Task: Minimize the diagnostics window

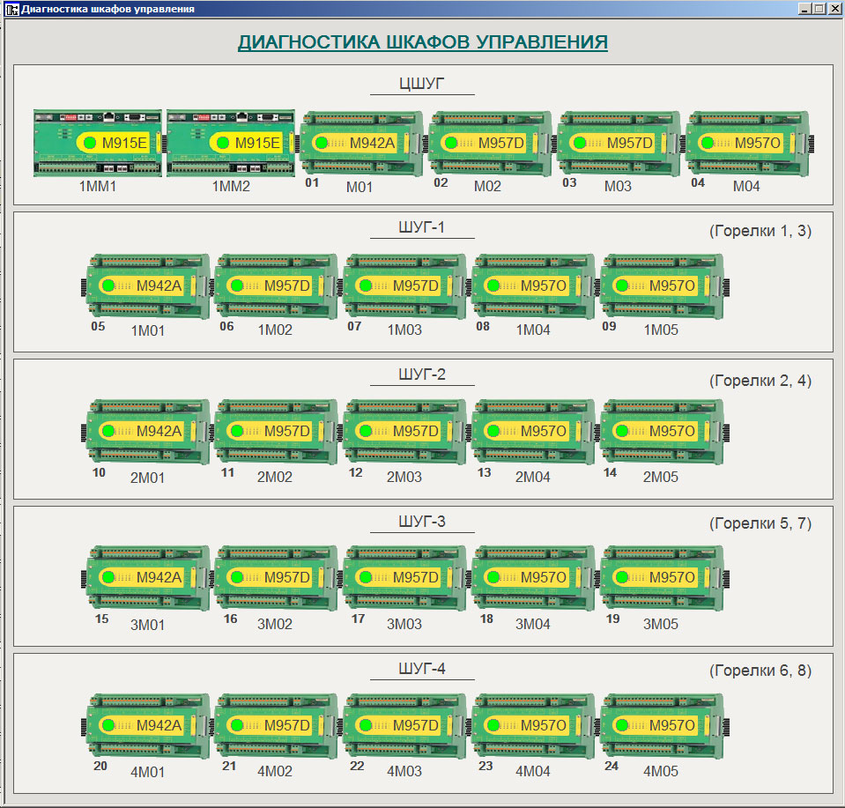Action: click(805, 9)
